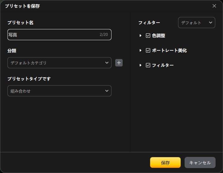Click the 2/20 character counter

[x=104, y=35]
